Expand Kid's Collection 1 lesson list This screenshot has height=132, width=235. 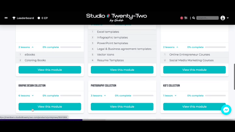coord(170,96)
